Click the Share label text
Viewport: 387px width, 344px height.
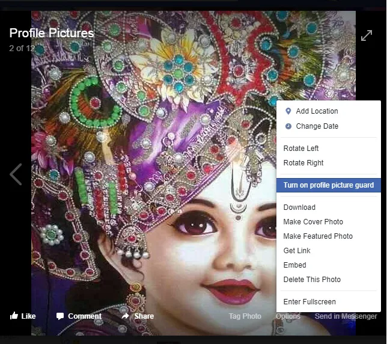click(144, 316)
